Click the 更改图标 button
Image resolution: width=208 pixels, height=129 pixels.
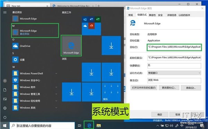(x=169, y=88)
